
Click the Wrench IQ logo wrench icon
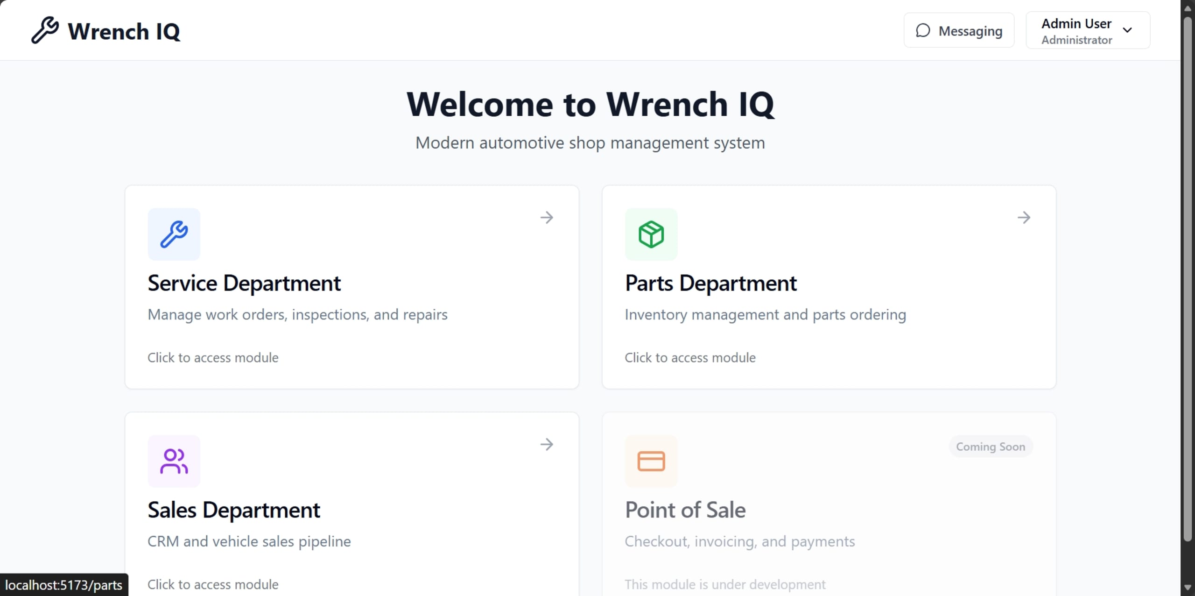(x=45, y=30)
